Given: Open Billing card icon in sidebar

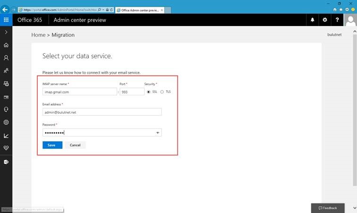Looking at the screenshot, I should point(6,97).
